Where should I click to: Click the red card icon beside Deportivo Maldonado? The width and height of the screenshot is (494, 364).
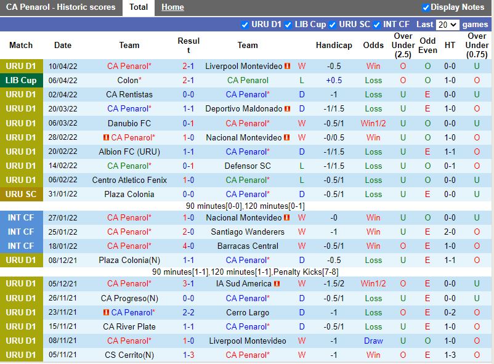287,109
